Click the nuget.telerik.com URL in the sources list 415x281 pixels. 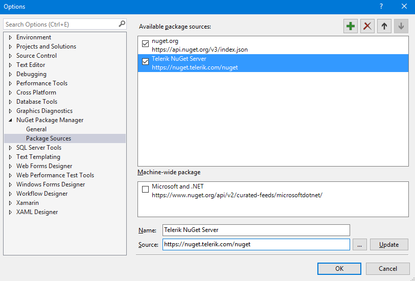click(195, 67)
